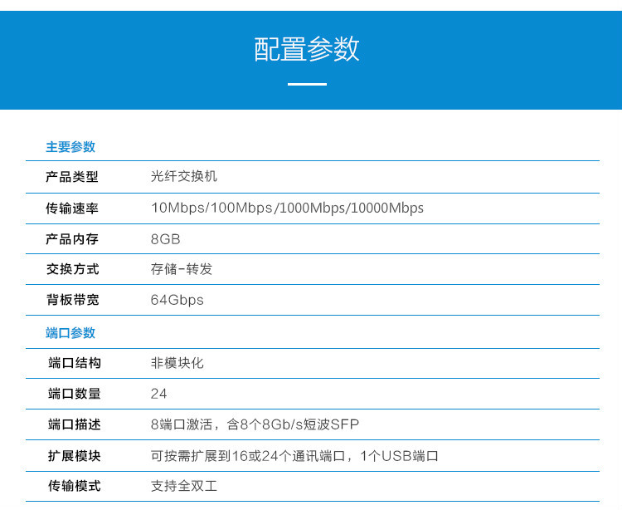Select the 8GB memory value
Viewport: 622px width, 510px height.
click(165, 239)
